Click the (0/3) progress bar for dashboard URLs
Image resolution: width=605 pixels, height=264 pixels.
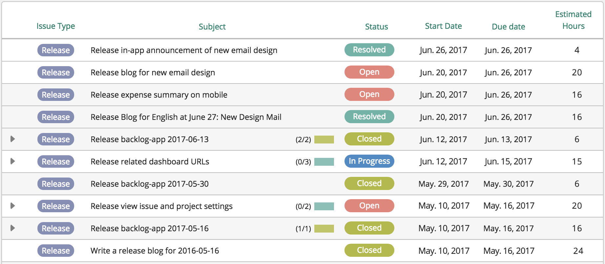point(324,162)
